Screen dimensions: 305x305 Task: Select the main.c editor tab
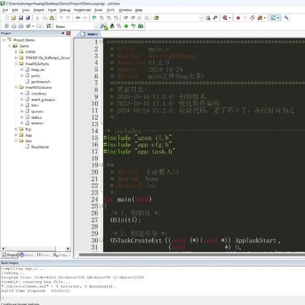(x=90, y=34)
